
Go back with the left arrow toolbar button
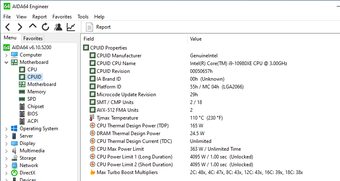[x=8, y=27]
